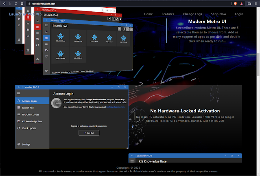Open the Features nav link
260x176 pixels.
[x=168, y=14]
